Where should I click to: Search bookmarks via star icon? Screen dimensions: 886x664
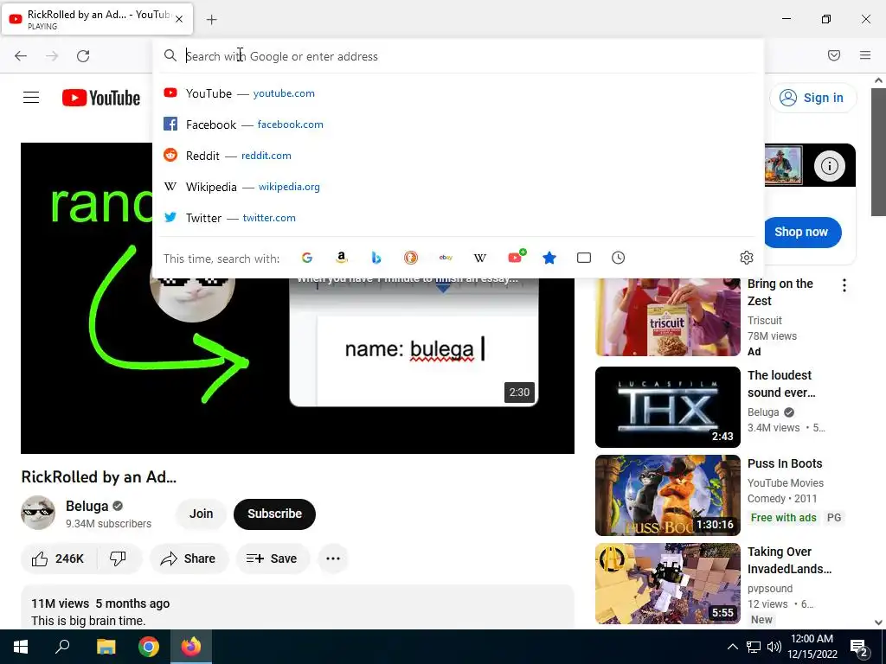pos(549,258)
